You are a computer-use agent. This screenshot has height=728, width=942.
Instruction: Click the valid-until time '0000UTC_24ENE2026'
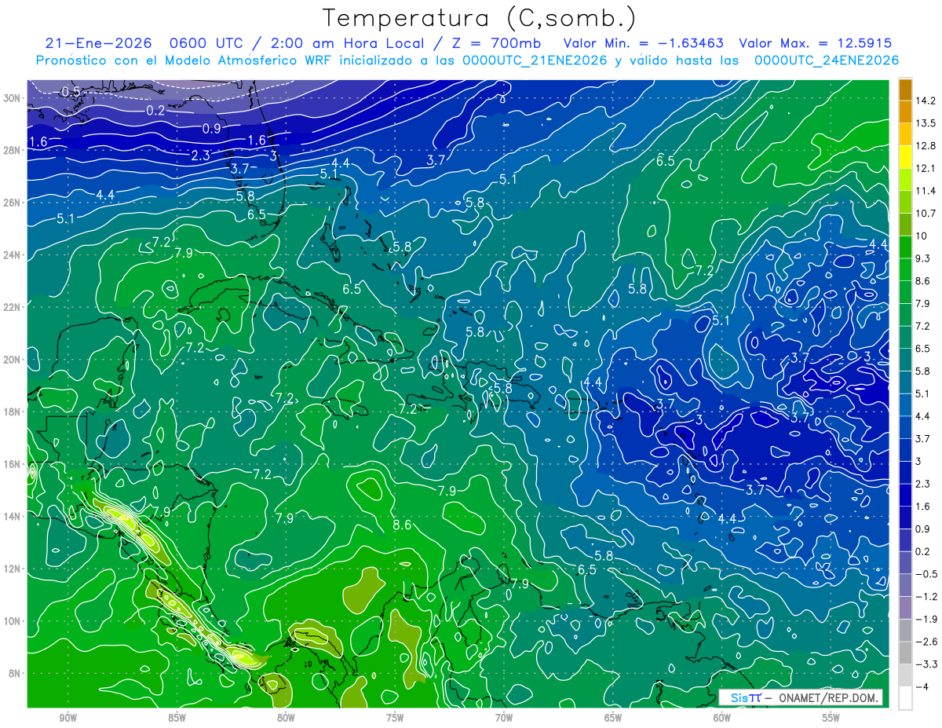827,60
